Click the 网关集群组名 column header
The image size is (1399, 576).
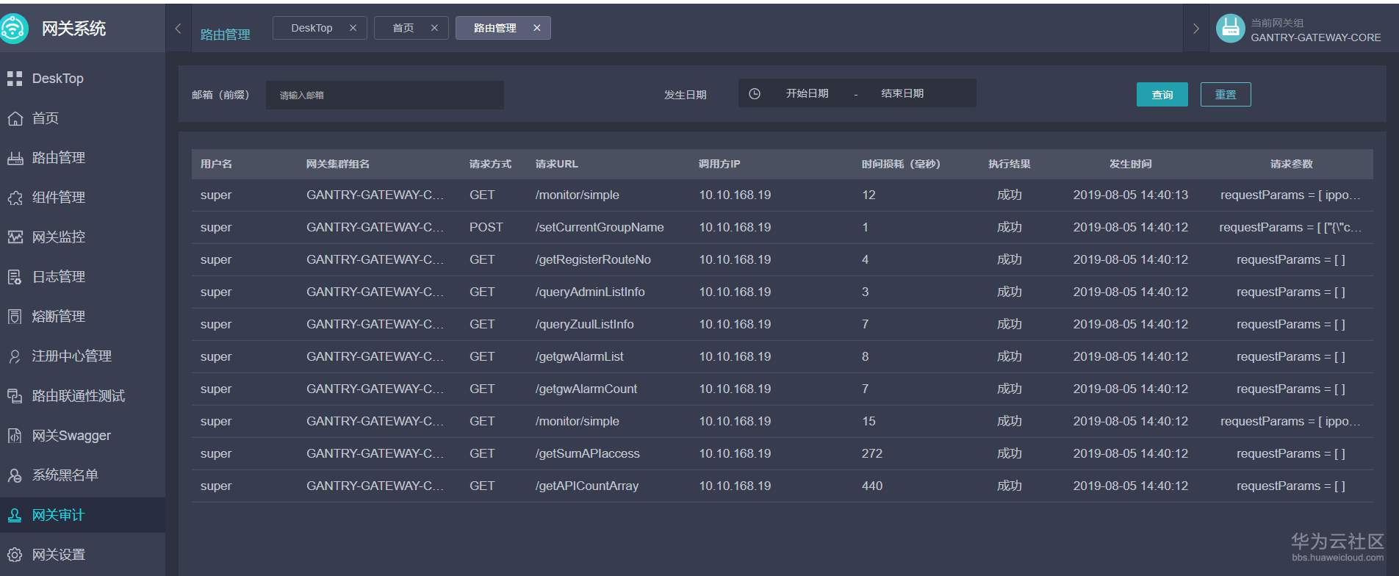338,164
